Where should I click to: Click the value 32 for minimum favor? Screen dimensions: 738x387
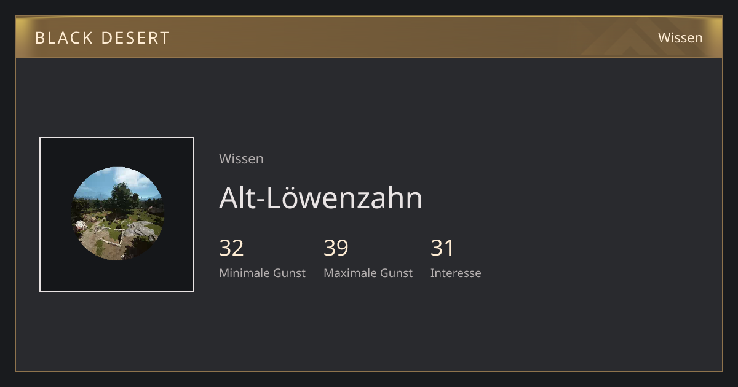232,248
